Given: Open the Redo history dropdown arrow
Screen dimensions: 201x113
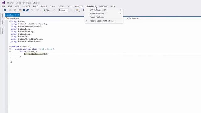Looking at the screenshot, I should coord(41,10).
